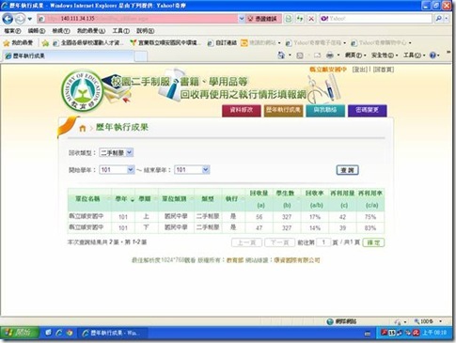Viewport: 456px width, 343px height.
Task: Click the 下一頁 next page button
Action: 279,242
